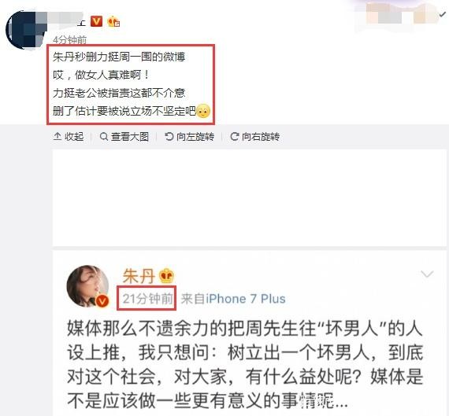Click the rotate-right arrow icon
Viewport: 449px width, 416px height.
point(235,137)
